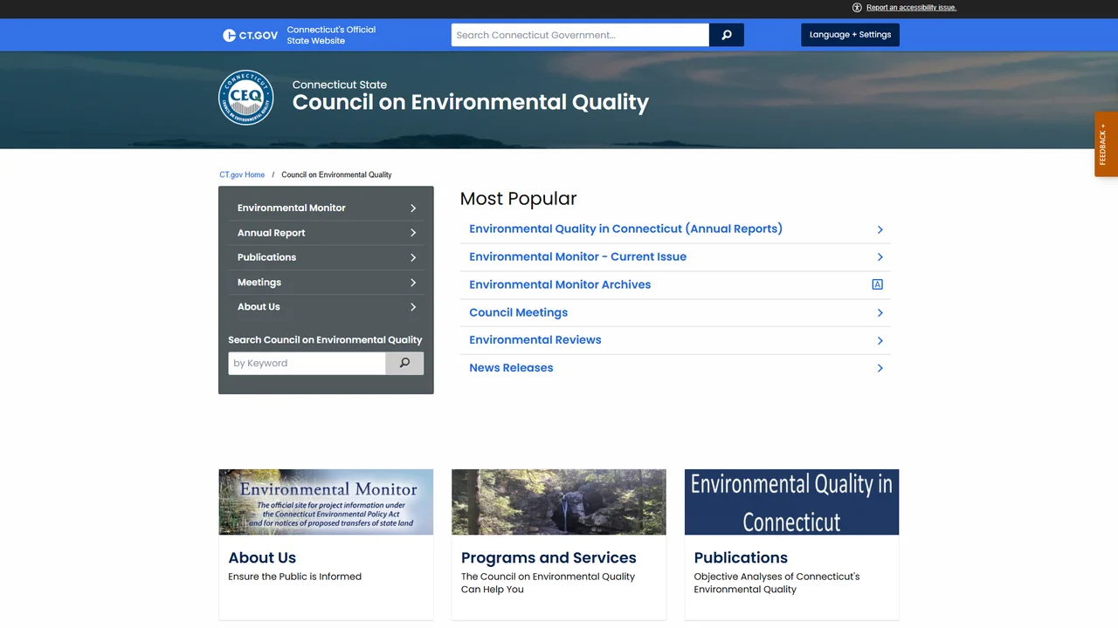The width and height of the screenshot is (1118, 628).
Task: Click the Council on Environmental Quality page title
Action: [470, 102]
